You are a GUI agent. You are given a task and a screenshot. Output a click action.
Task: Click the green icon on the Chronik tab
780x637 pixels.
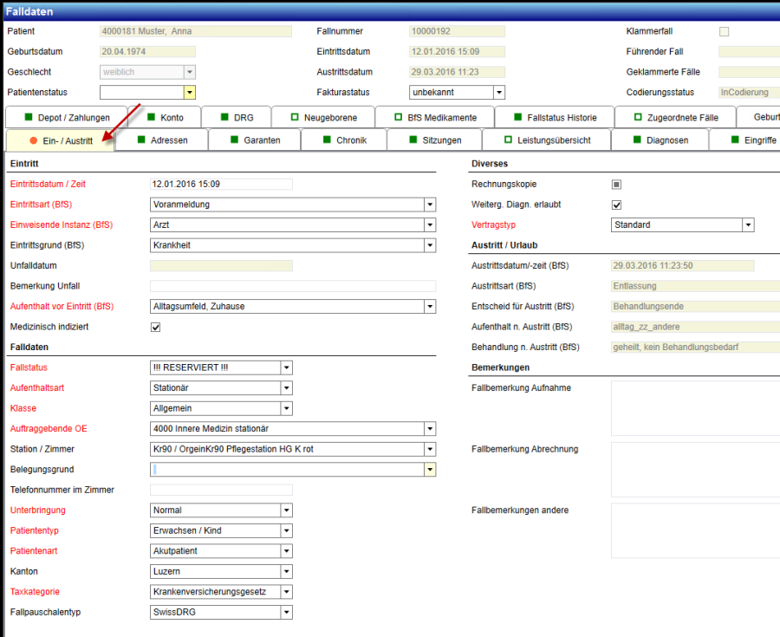tap(327, 140)
